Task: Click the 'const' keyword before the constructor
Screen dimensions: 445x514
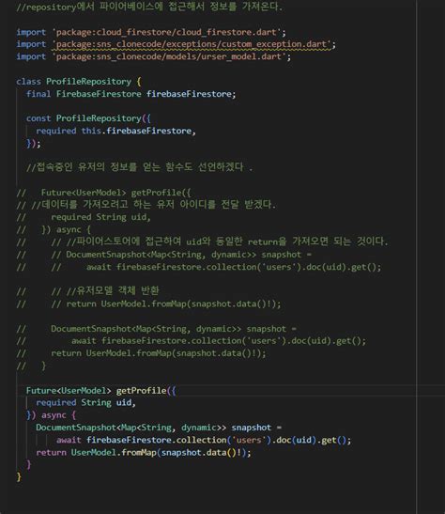Action: 38,118
